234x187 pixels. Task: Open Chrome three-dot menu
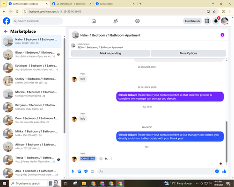[230, 12]
